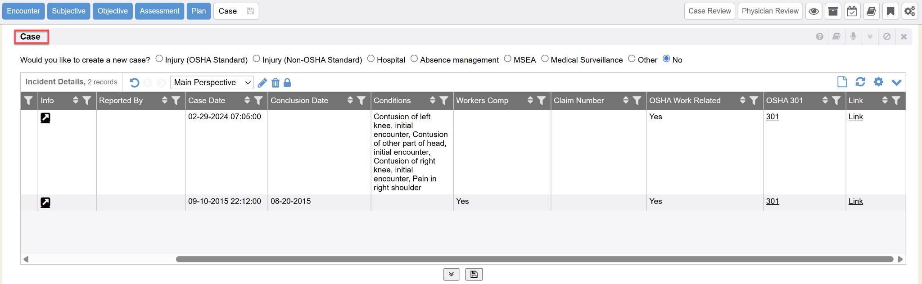922x284 pixels.
Task: Open the 301 link for 2015 case
Action: coord(773,201)
